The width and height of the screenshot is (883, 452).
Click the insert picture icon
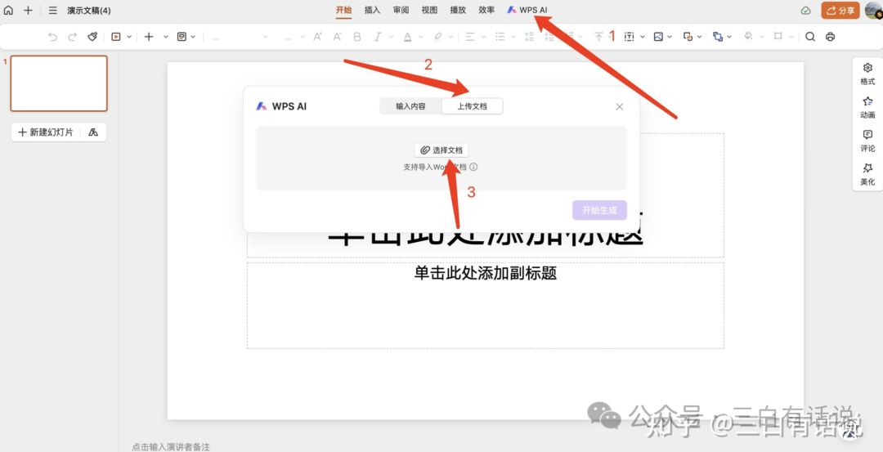coord(658,37)
